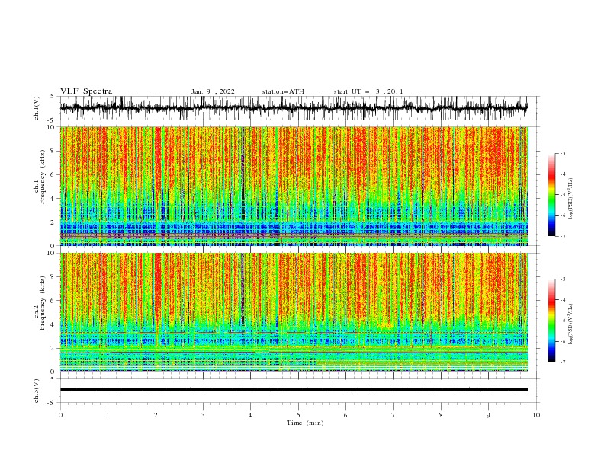Click the 'Time (min)' axis label

pyautogui.click(x=305, y=423)
